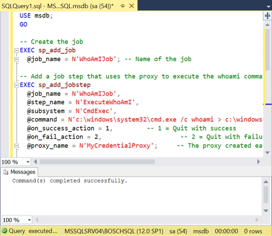
Task: Click the 00:00:00 execution time
Action: 226,231
